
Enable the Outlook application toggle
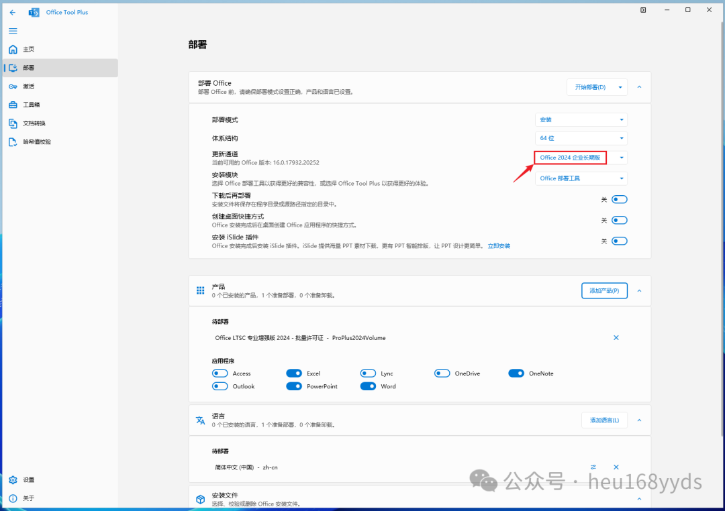220,386
